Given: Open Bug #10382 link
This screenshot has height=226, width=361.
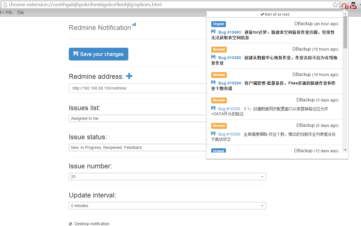Looking at the screenshot, I should click(x=230, y=58).
